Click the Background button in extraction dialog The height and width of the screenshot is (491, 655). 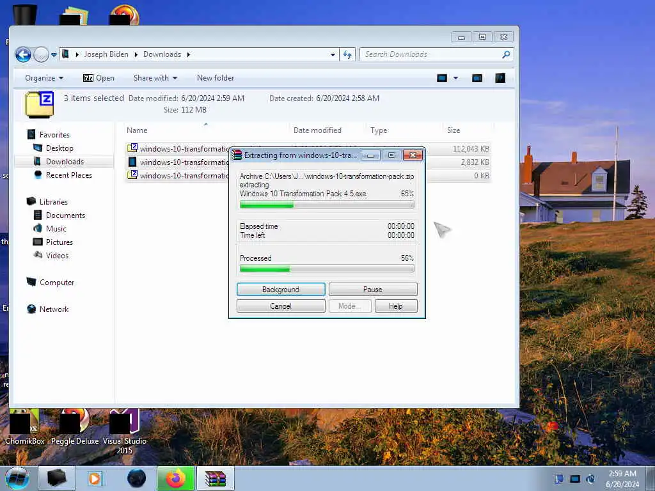point(281,290)
